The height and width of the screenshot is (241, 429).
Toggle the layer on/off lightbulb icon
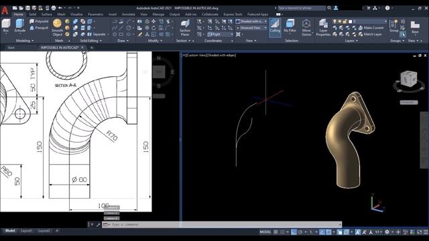point(334,21)
